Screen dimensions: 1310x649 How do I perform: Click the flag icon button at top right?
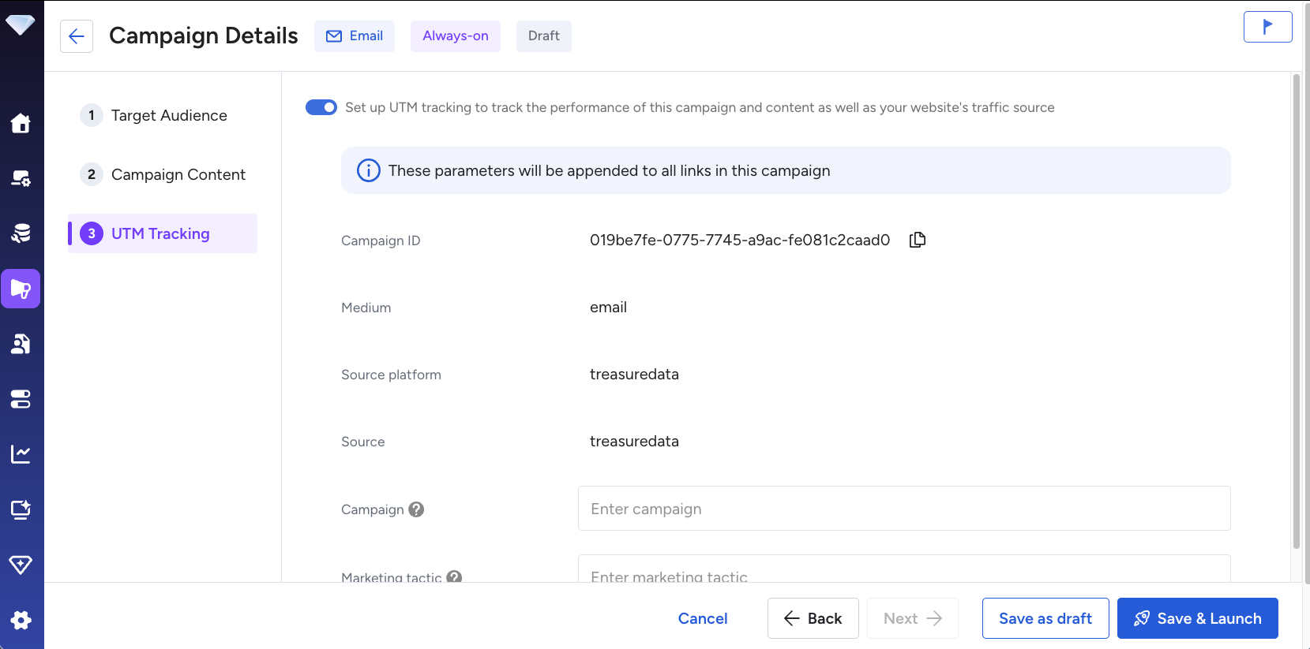pyautogui.click(x=1267, y=27)
